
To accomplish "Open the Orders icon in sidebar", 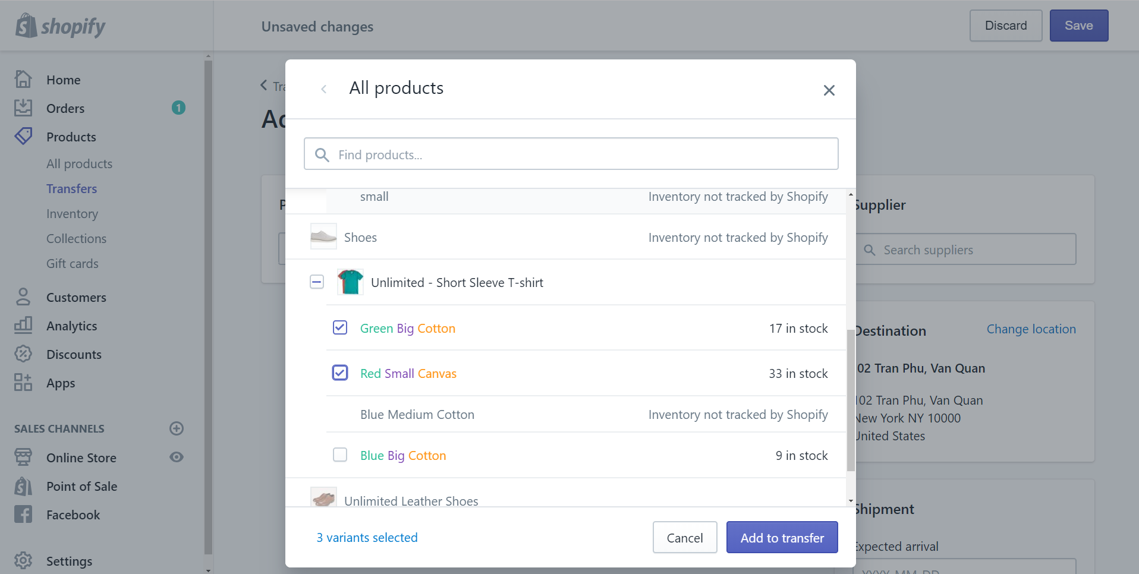I will [x=23, y=108].
